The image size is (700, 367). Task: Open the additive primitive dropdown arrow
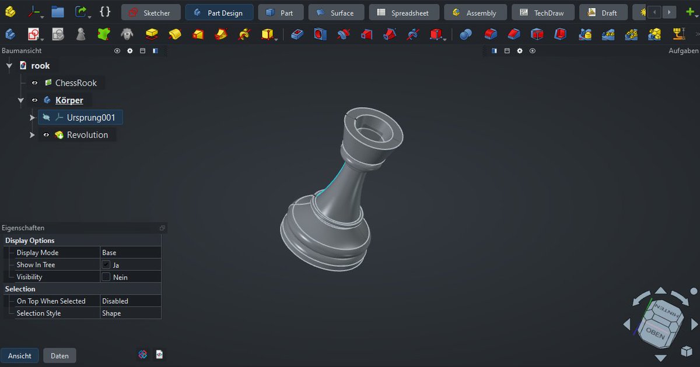click(x=276, y=40)
